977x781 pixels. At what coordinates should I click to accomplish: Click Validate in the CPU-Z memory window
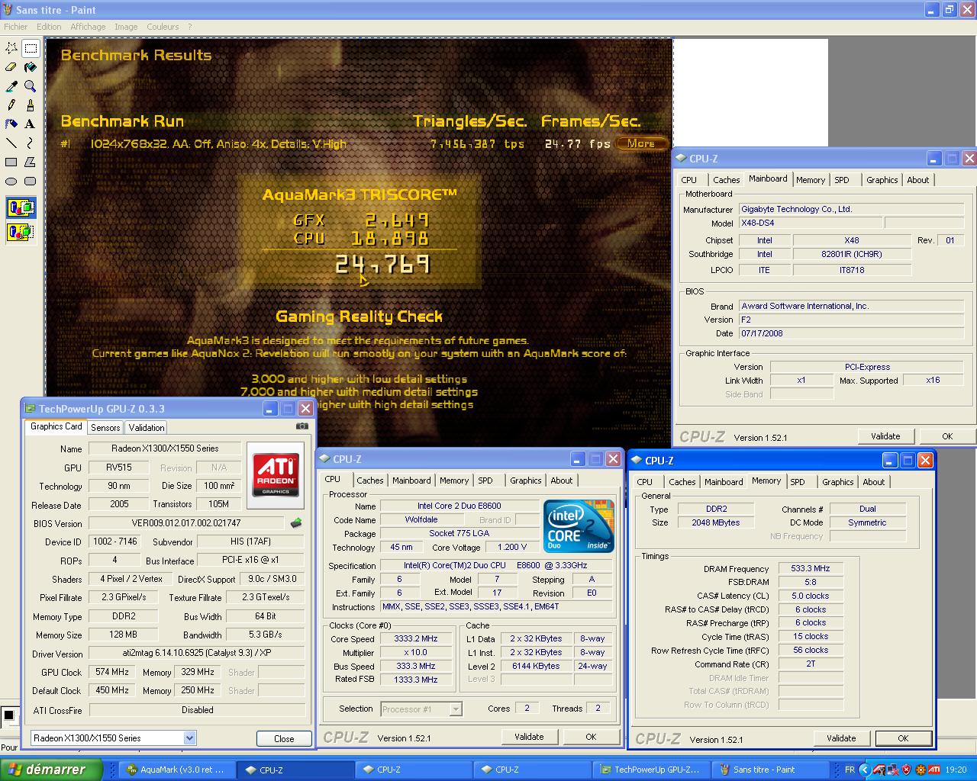coord(841,738)
